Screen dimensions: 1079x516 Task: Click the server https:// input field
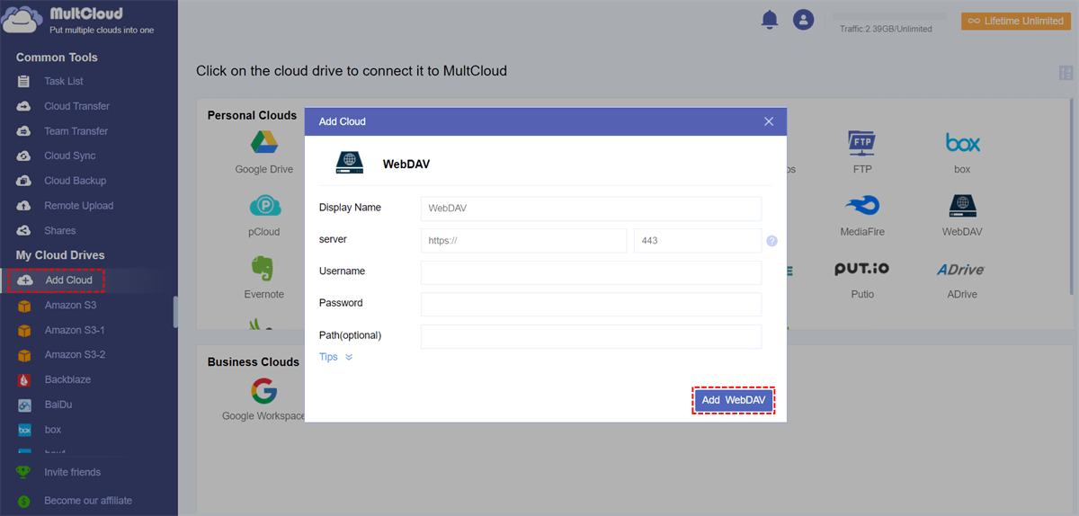523,240
